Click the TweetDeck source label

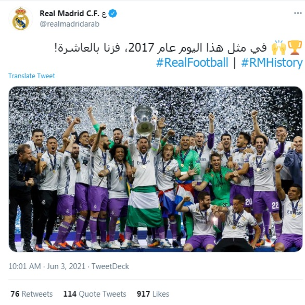click(110, 266)
